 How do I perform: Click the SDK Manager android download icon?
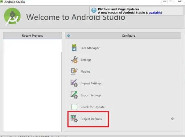[74, 48]
